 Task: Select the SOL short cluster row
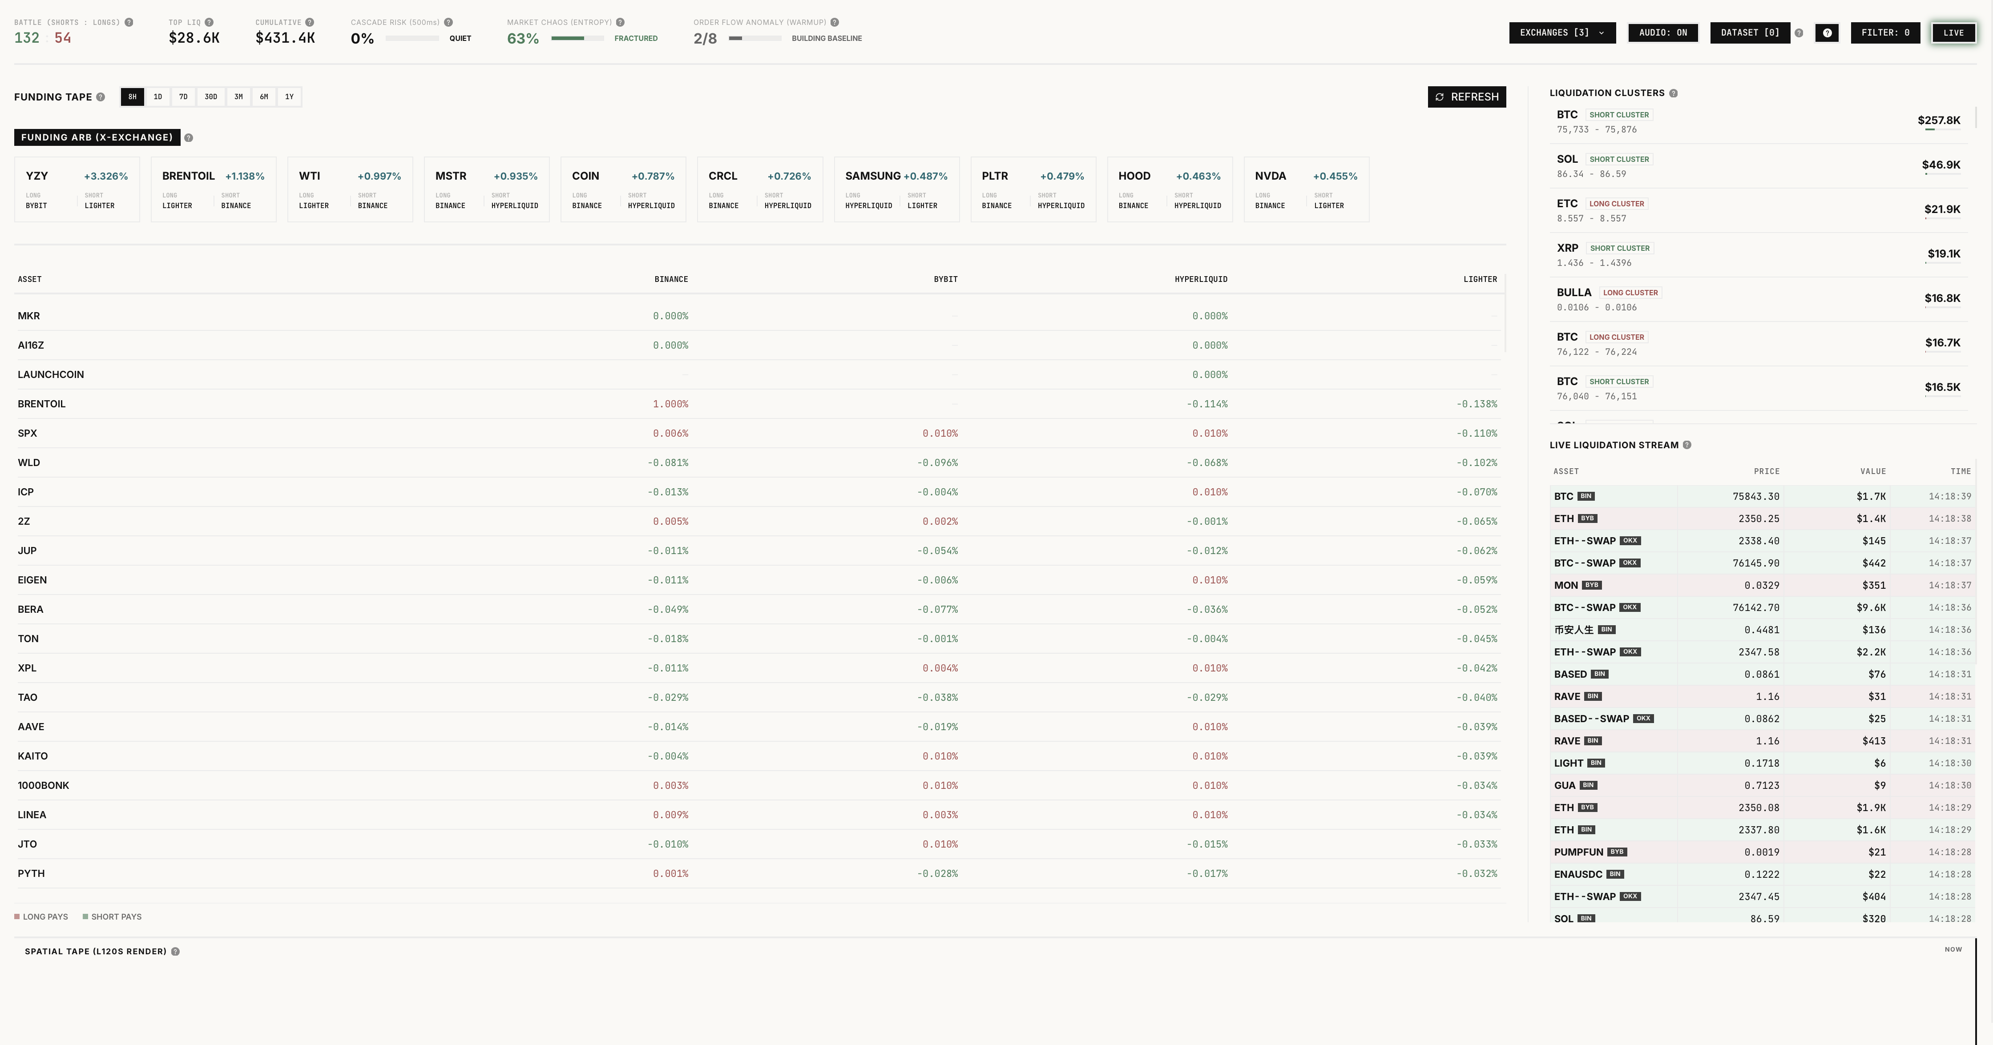point(1759,165)
